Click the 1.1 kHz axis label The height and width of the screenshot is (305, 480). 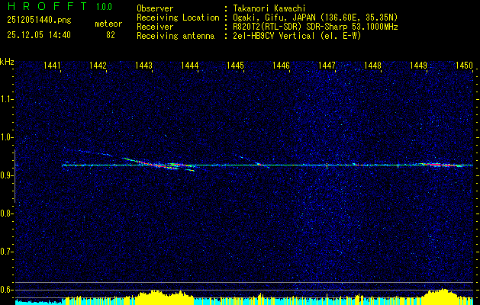(x=6, y=99)
